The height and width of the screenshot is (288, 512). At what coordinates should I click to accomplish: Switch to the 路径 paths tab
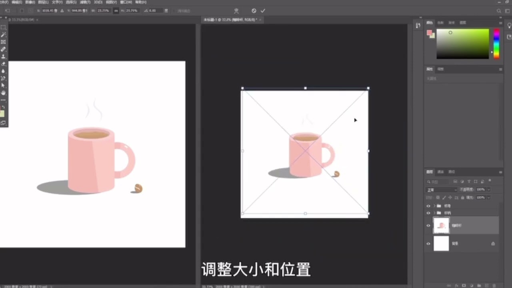click(x=452, y=172)
